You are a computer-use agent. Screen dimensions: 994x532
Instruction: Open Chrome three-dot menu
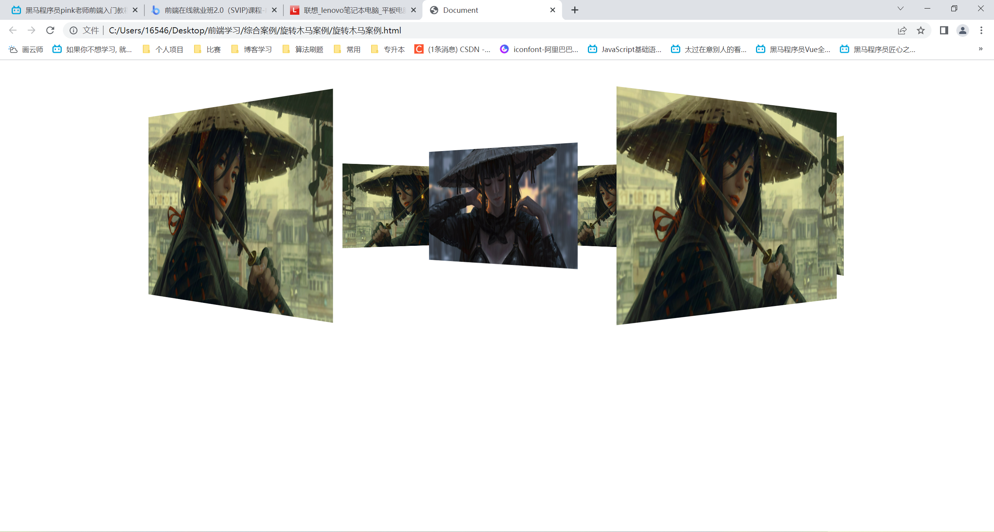click(x=981, y=30)
